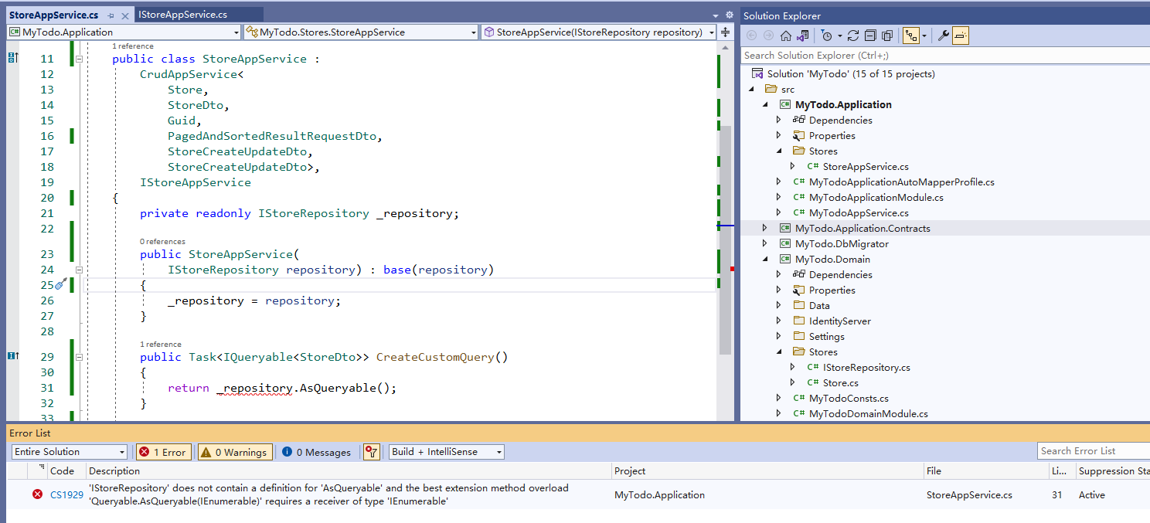
Task: Click the error filter icon in Error List
Action: coord(371,451)
